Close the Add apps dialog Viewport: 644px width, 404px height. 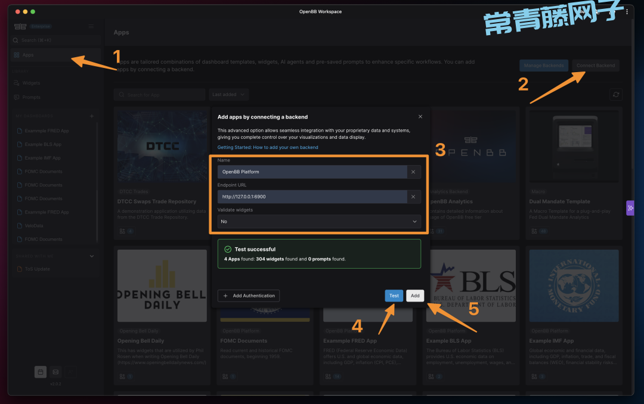420,117
